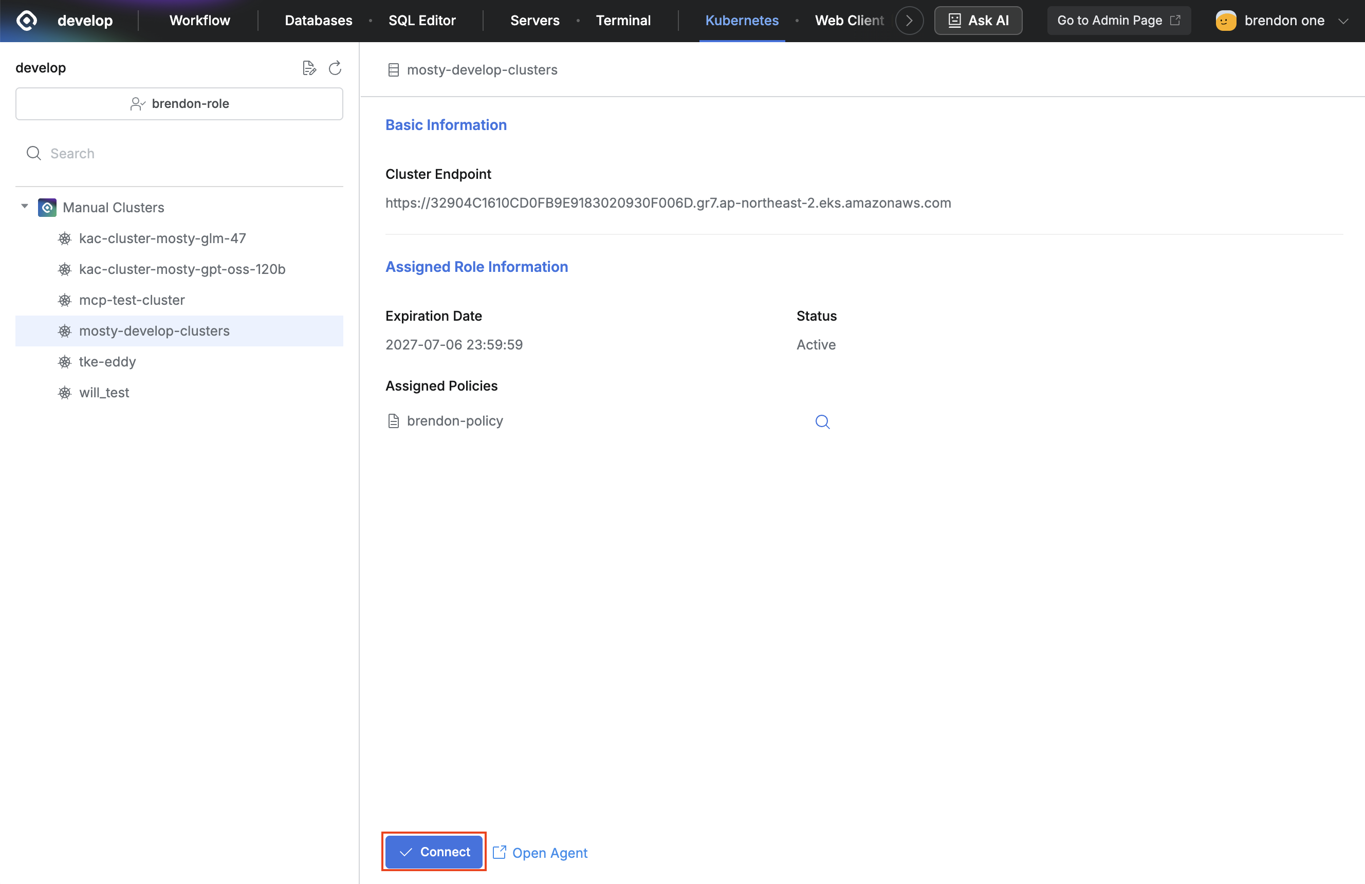
Task: Open the Ask AI assistant
Action: coord(978,21)
